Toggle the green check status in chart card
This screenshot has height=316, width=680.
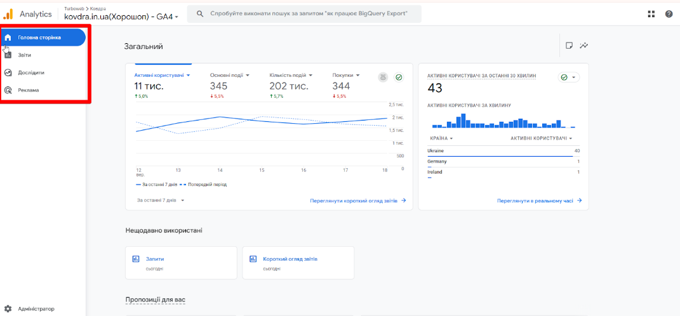399,77
